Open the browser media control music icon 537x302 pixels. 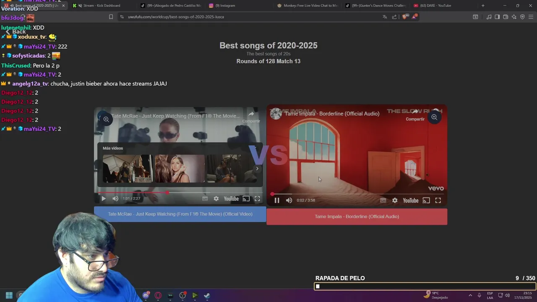click(x=489, y=17)
